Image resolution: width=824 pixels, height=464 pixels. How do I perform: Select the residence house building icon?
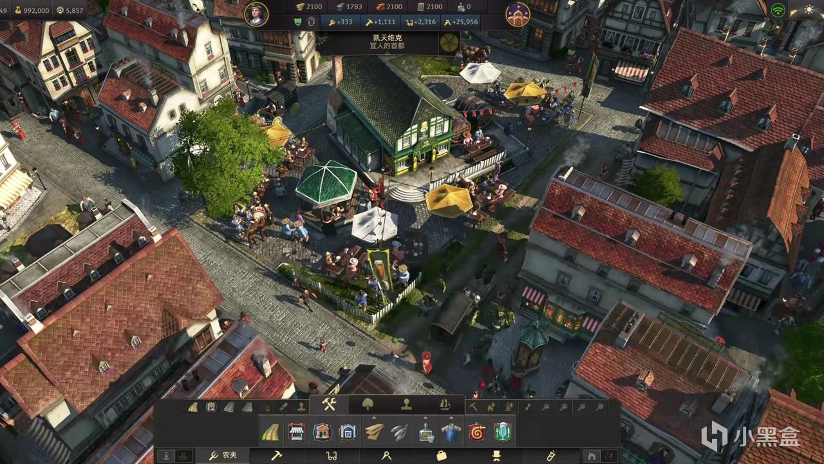(322, 432)
